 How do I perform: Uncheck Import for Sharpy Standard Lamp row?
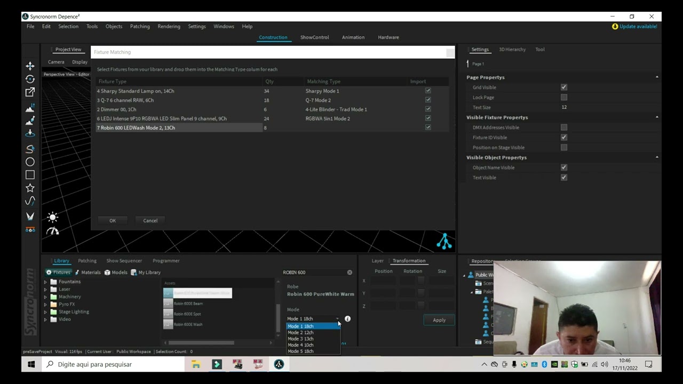(428, 91)
